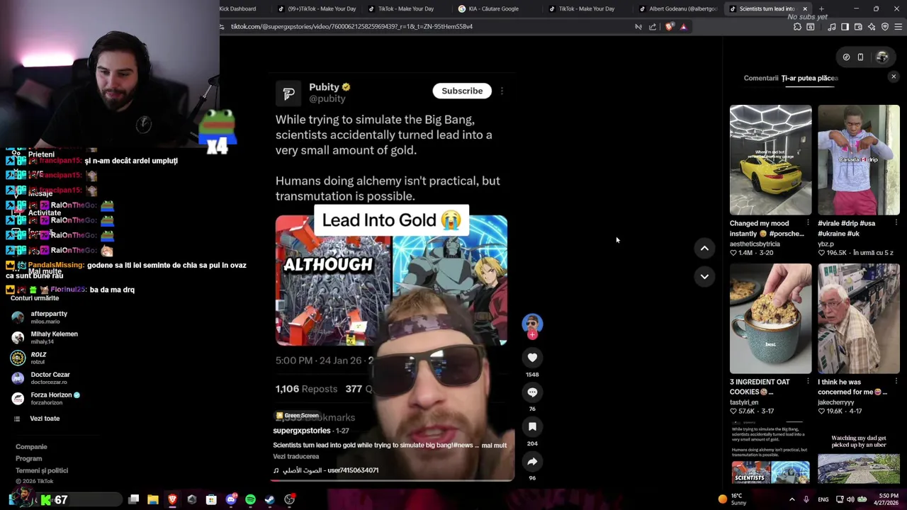Viewport: 907px width, 510px height.
Task: Follow the creator via the red plus badge
Action: (532, 334)
